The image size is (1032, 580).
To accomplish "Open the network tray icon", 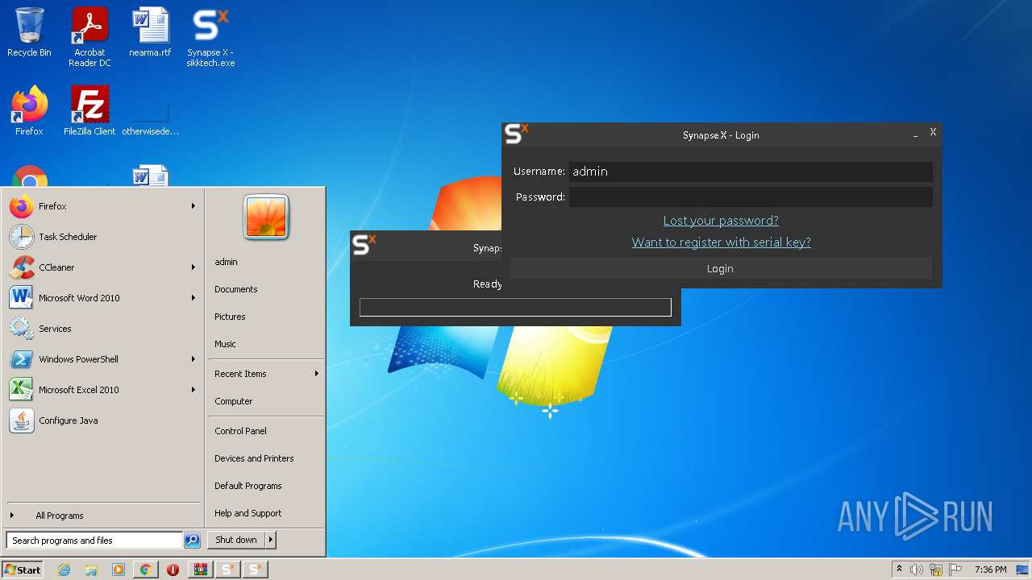I will tap(936, 570).
